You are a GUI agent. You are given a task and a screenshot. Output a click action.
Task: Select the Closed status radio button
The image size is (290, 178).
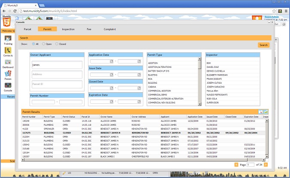[56, 44]
